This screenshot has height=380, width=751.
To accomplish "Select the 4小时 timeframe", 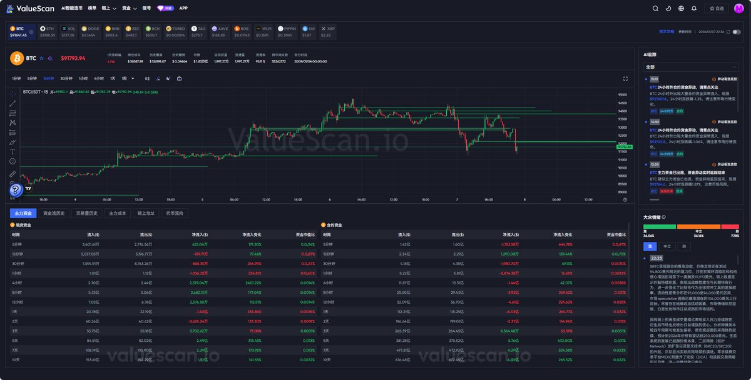I will 99,78.
